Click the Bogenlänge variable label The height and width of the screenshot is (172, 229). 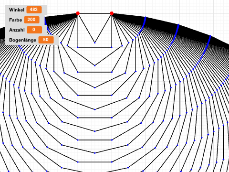point(22,40)
